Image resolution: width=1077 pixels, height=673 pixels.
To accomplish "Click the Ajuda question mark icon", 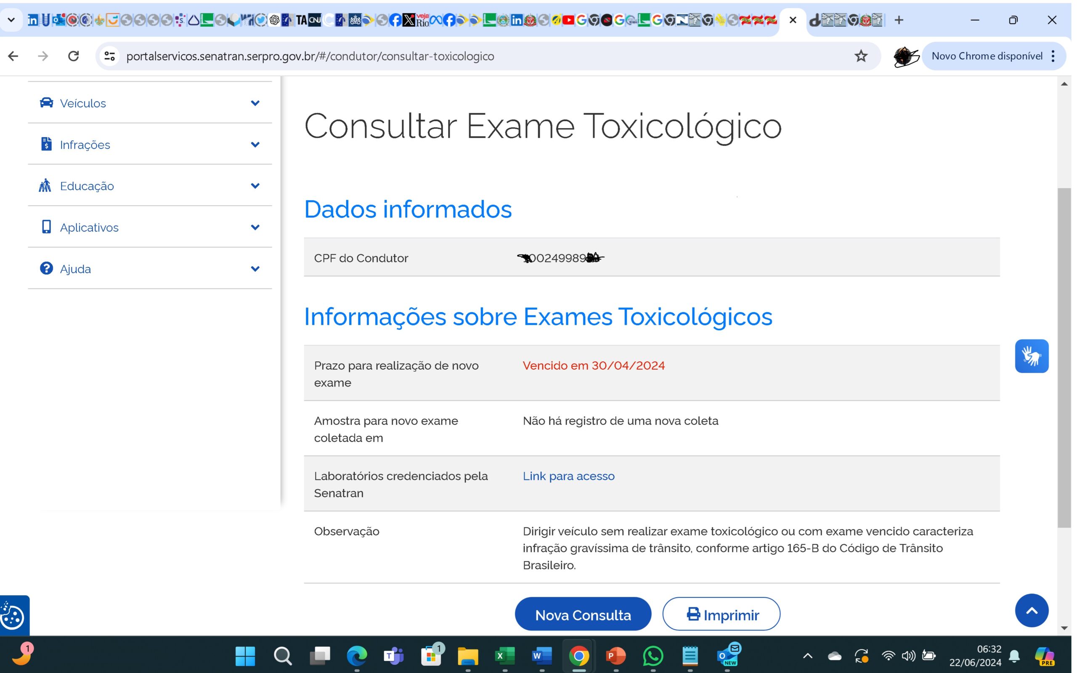I will pos(46,268).
